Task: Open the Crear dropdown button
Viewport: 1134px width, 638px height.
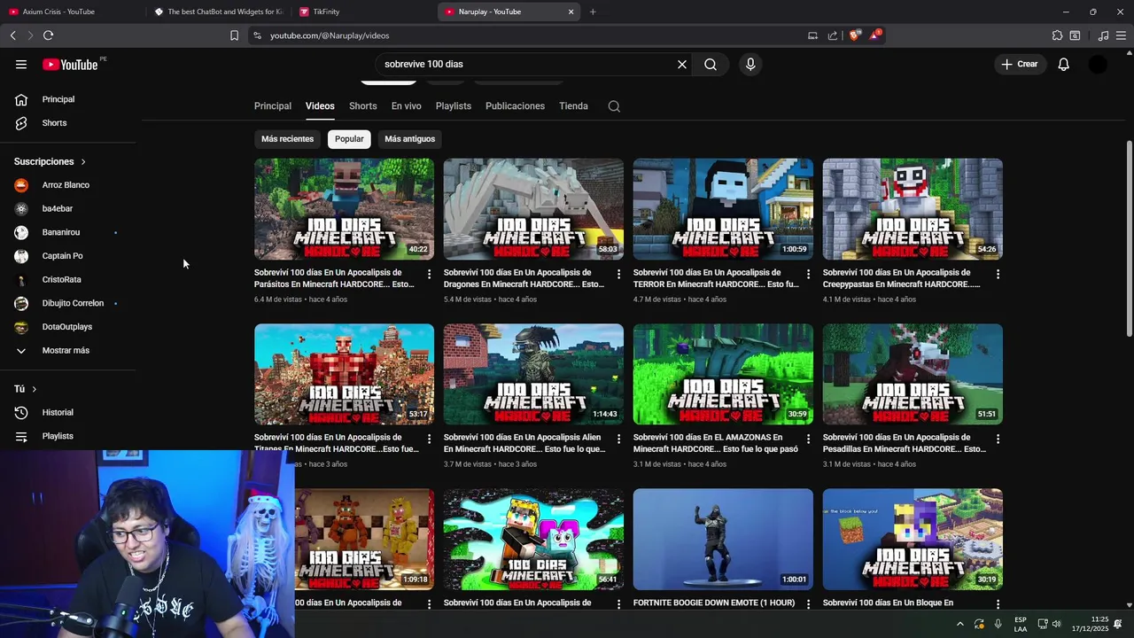Action: 1020,64
